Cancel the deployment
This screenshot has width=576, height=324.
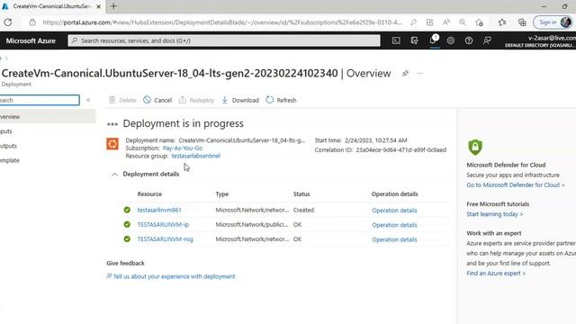157,100
